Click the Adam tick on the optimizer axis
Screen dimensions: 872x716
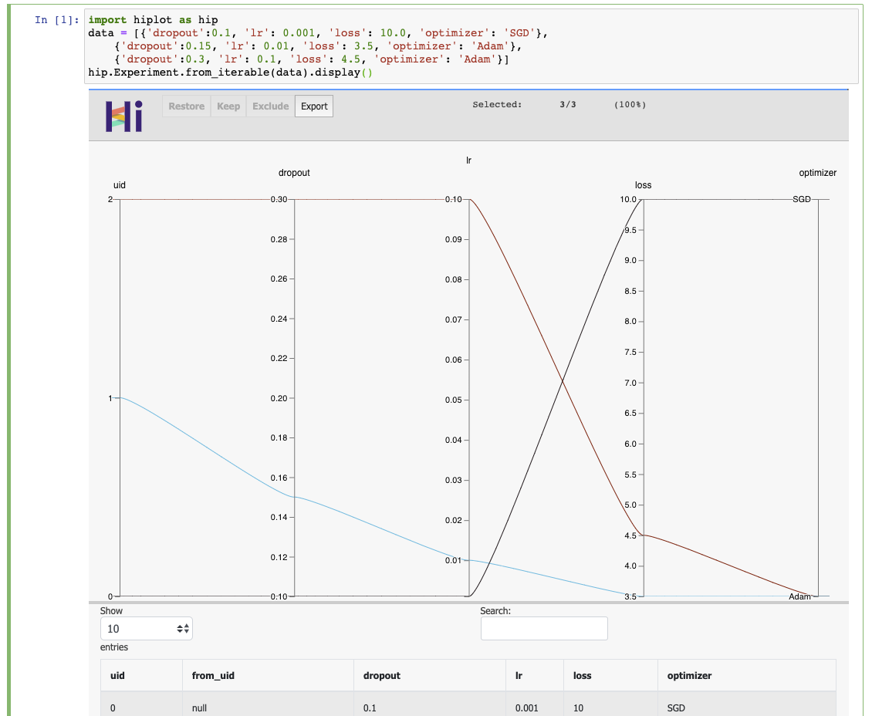[799, 596]
